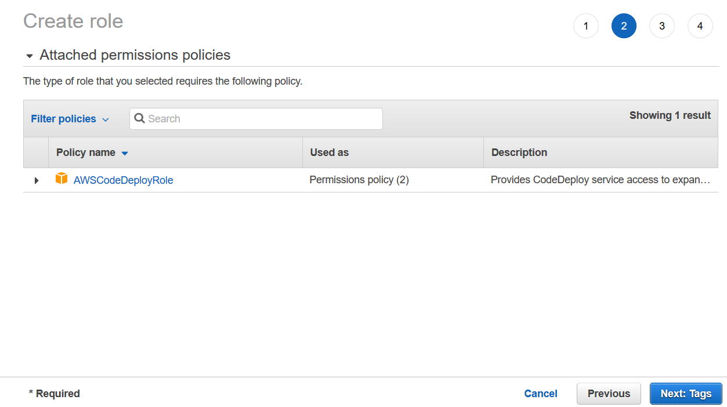Focus the policy Search input field
727x407 pixels.
pos(256,119)
